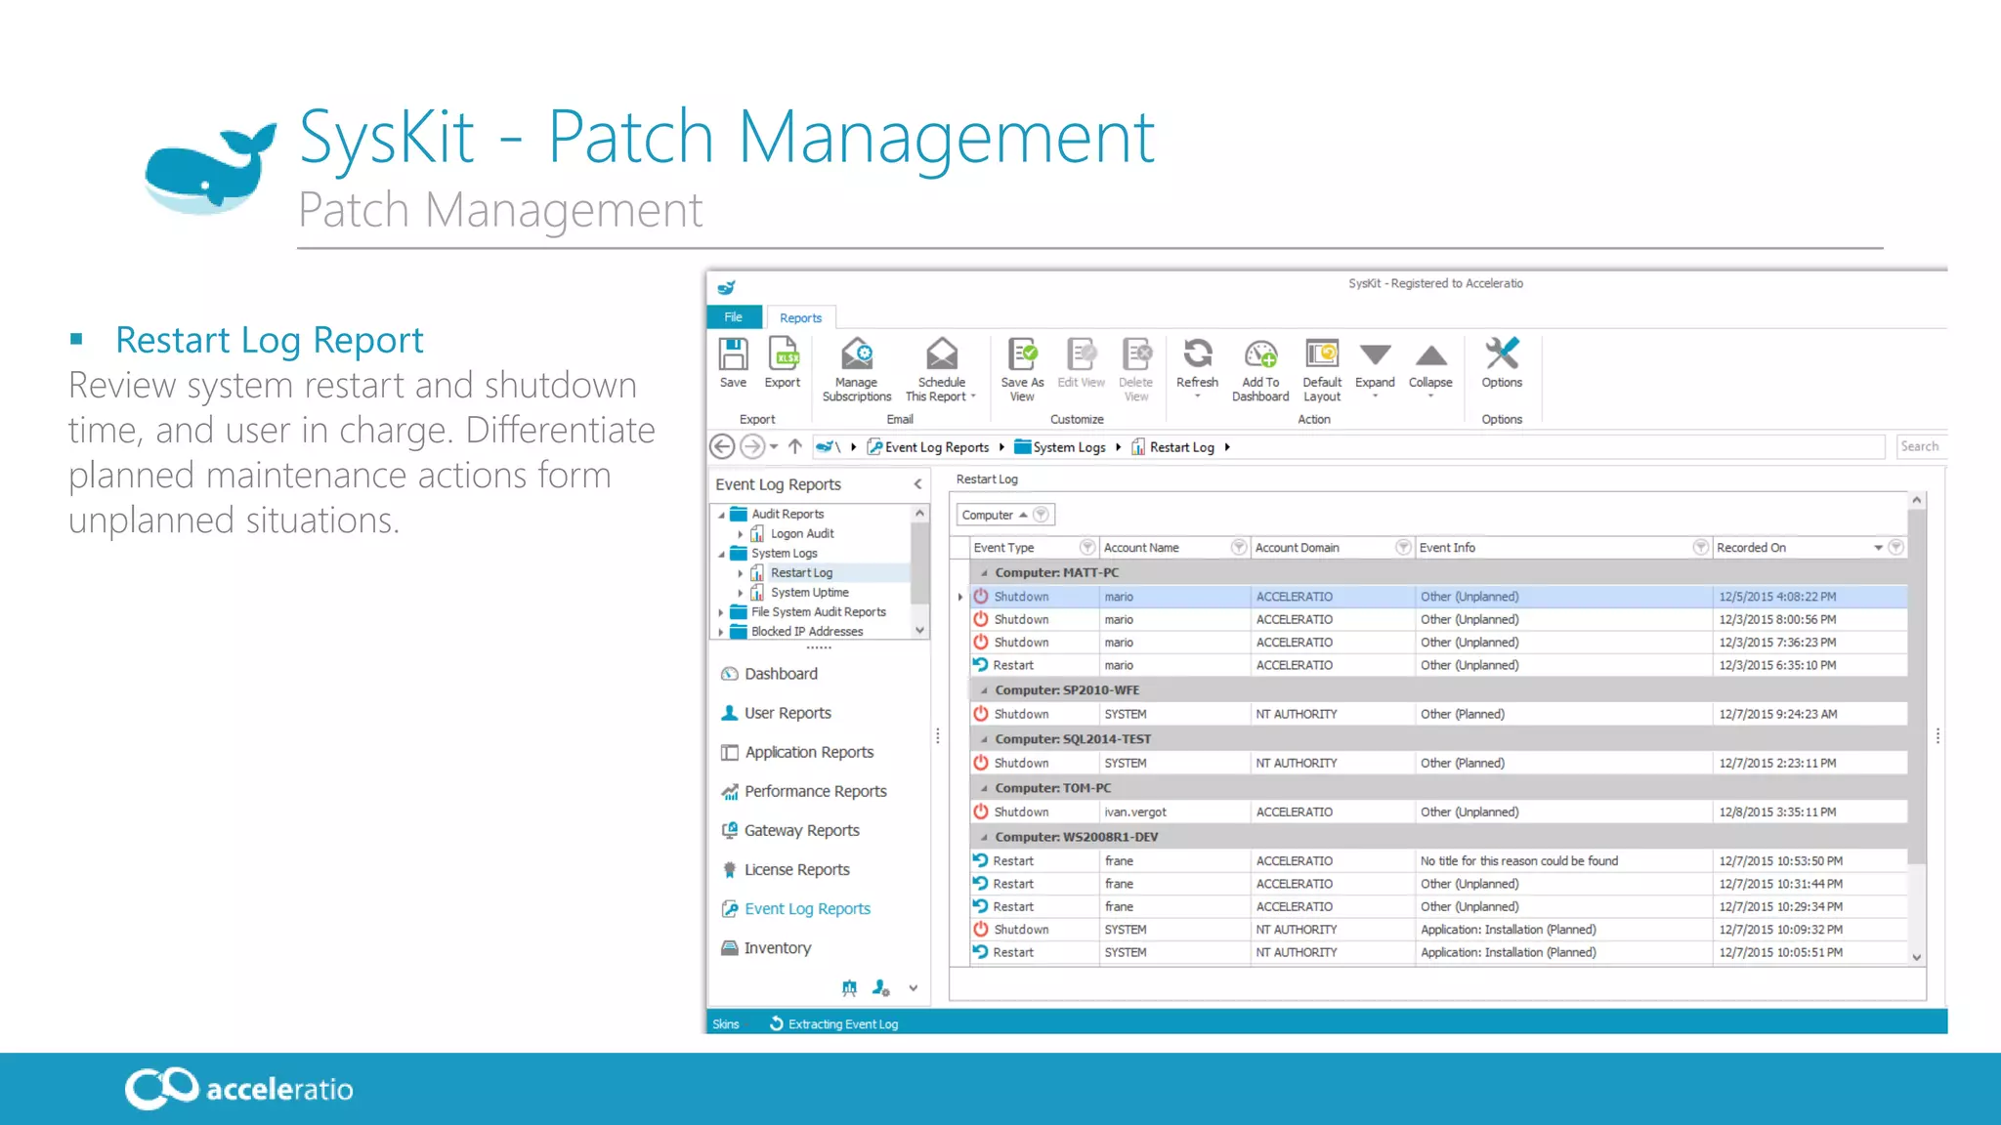
Task: Open navigation history dropdown arrow
Action: point(774,446)
